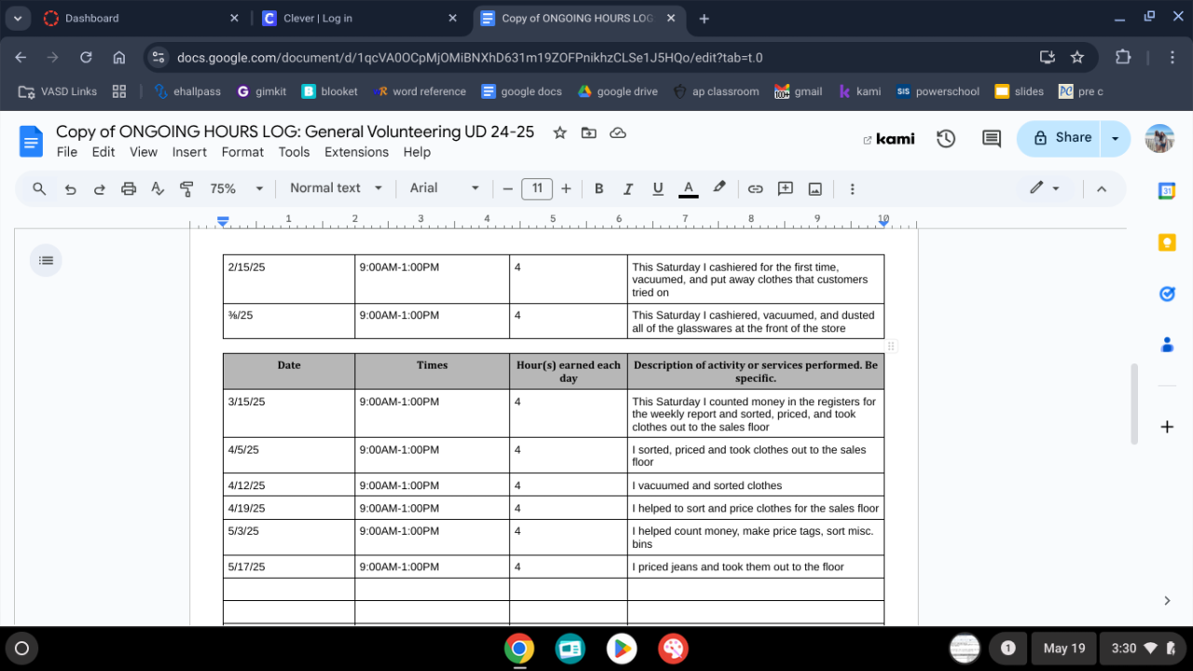Screen dimensions: 1193x671
Task: Expand Share options arrow
Action: (x=1115, y=139)
